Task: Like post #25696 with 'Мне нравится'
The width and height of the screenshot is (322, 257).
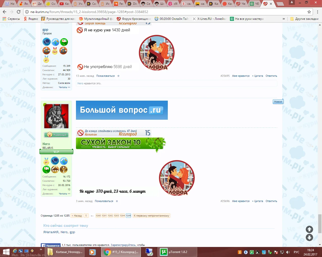Action: click(241, 201)
